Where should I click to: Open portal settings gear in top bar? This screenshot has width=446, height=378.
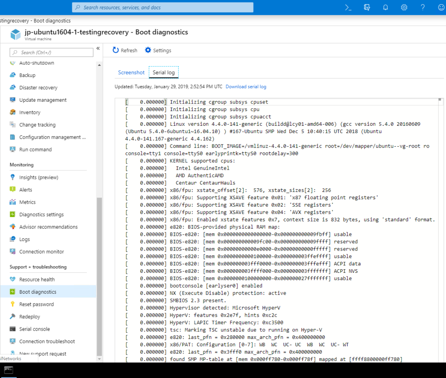tap(404, 7)
